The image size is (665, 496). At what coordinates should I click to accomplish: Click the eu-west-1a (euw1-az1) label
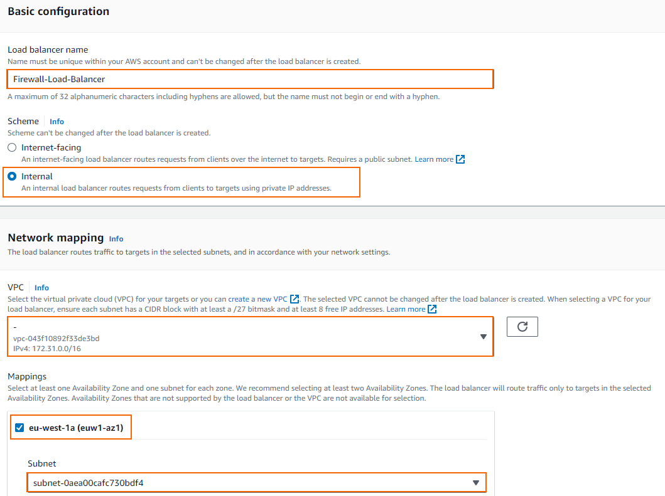click(76, 428)
